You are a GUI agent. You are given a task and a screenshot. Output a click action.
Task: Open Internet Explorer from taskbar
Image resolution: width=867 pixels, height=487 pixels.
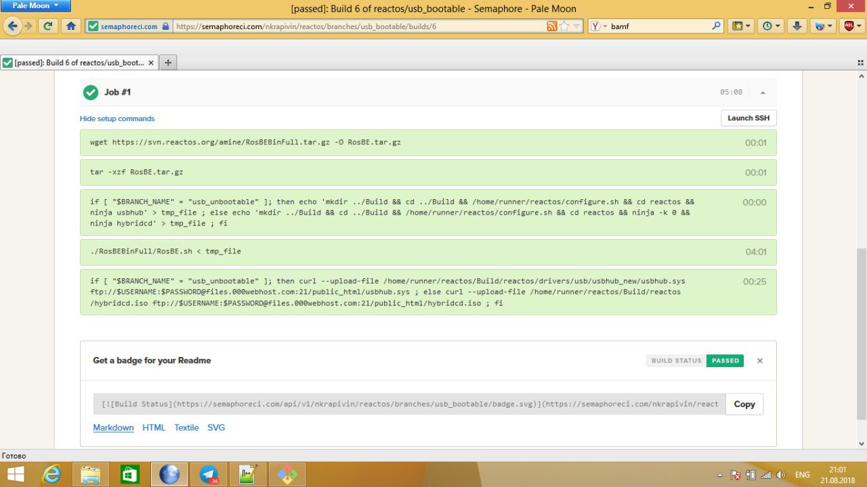coord(51,474)
